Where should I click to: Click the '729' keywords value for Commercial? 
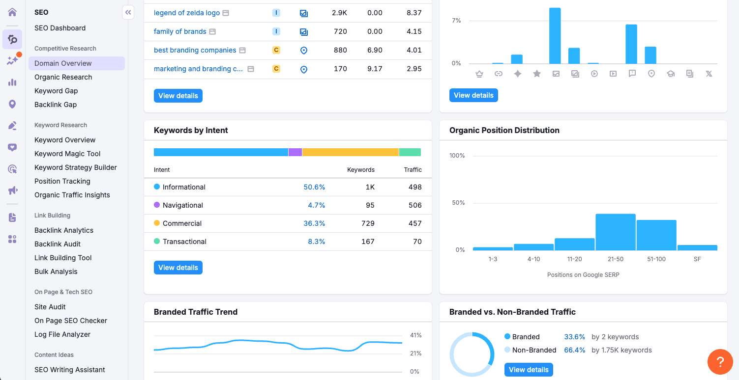click(x=368, y=223)
